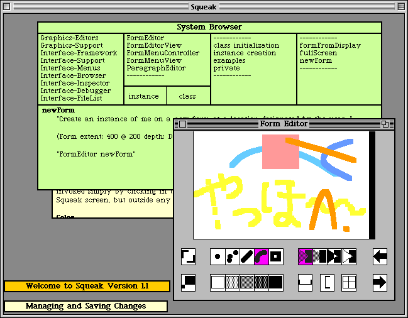Click the horizontal grid spacing icon
Image resolution: width=408 pixels, height=318 pixels.
coord(306,283)
